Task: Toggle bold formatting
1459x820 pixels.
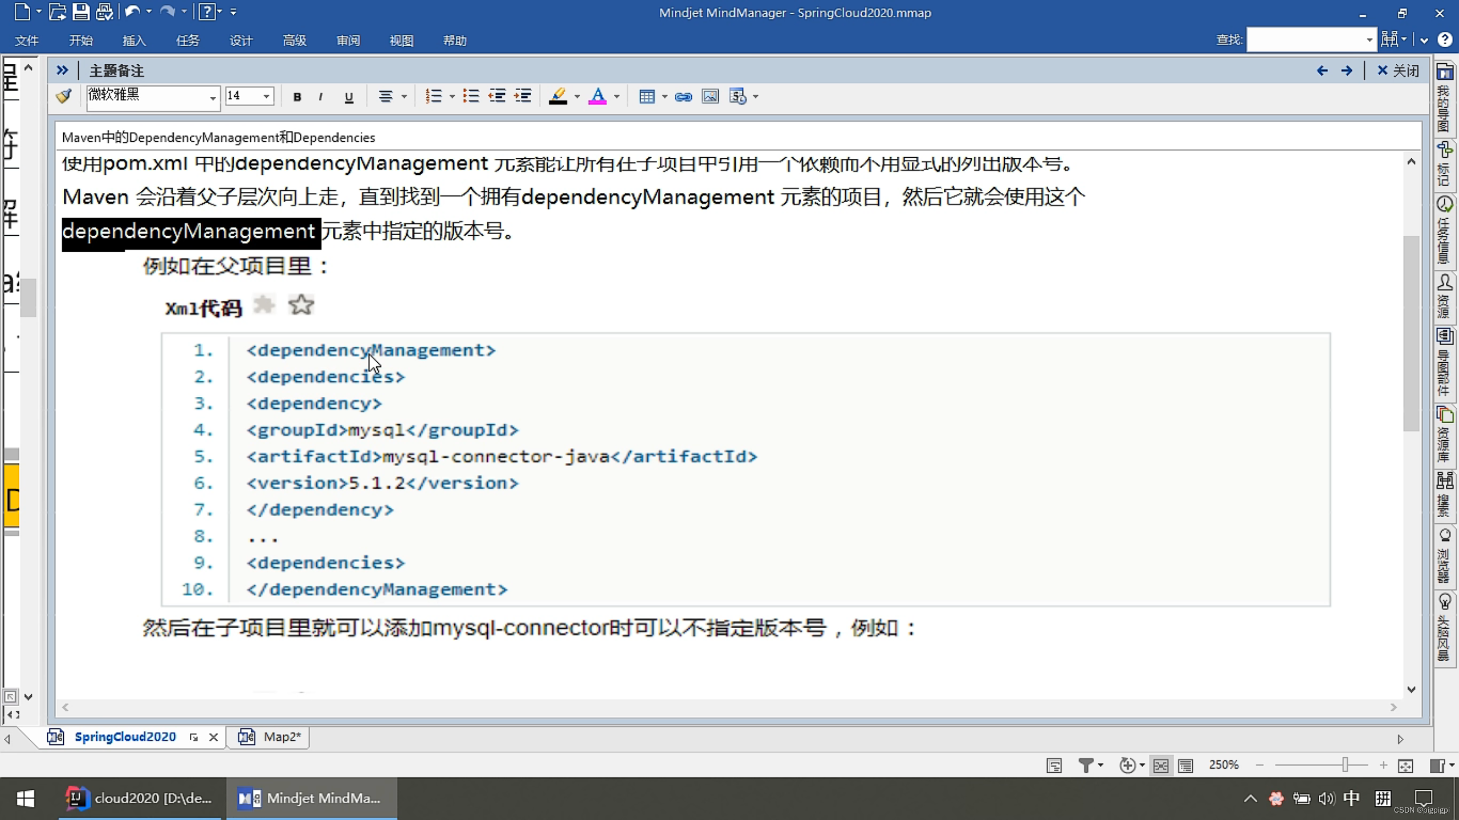Action: point(297,97)
